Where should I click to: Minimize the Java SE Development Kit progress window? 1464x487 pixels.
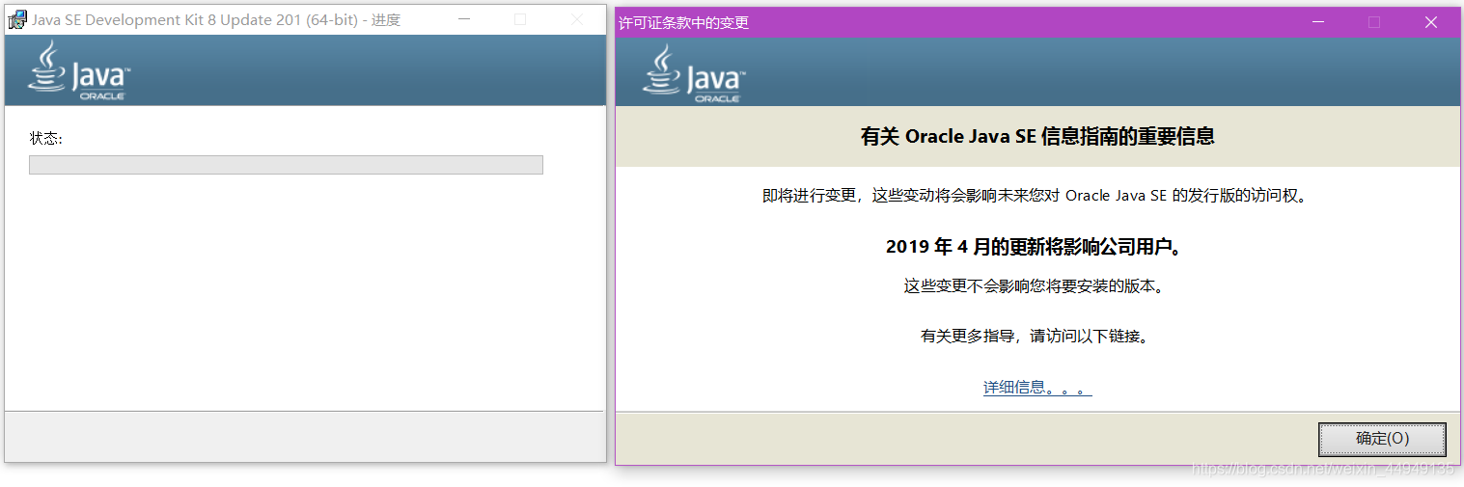(x=464, y=19)
